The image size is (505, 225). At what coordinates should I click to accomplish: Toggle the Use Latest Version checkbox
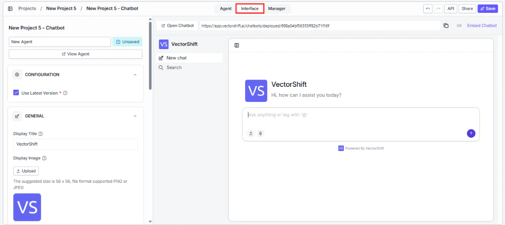pyautogui.click(x=16, y=93)
